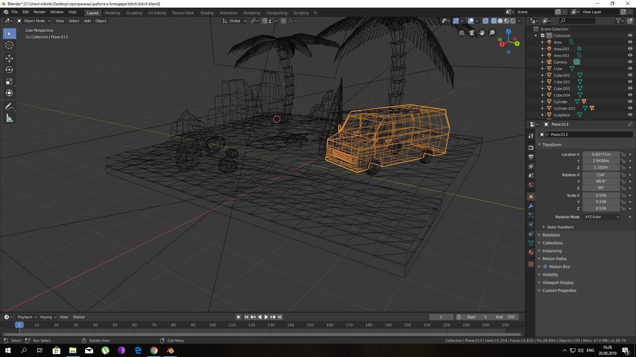Click the End frame 250 field
The width and height of the screenshot is (636, 357).
(x=505, y=317)
